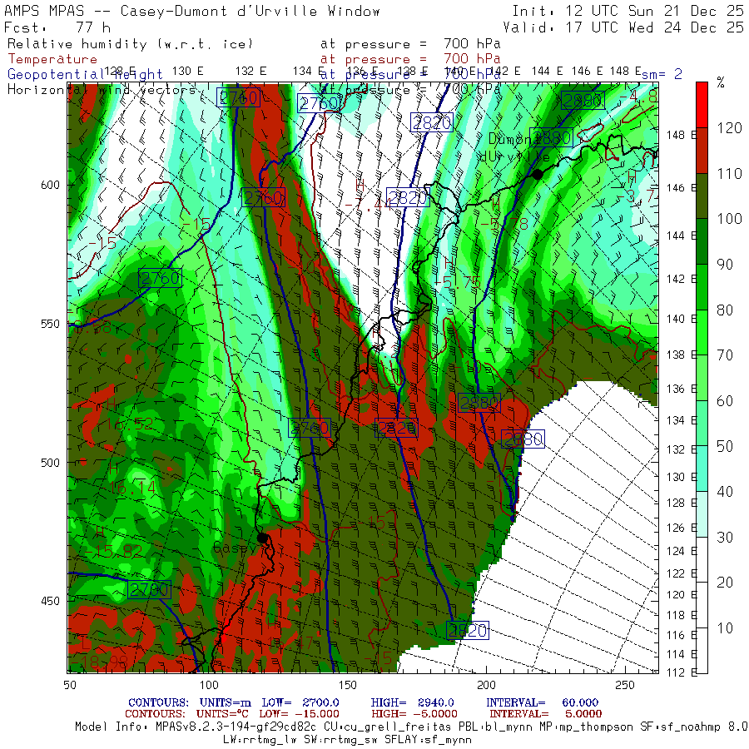Click the -7.44 temperature high marker
749x749 pixels.
(368, 201)
